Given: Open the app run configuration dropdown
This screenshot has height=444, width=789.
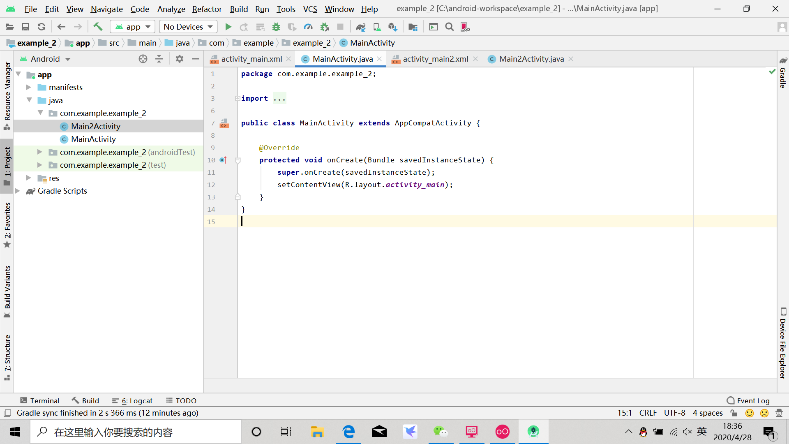Looking at the screenshot, I should (x=132, y=26).
